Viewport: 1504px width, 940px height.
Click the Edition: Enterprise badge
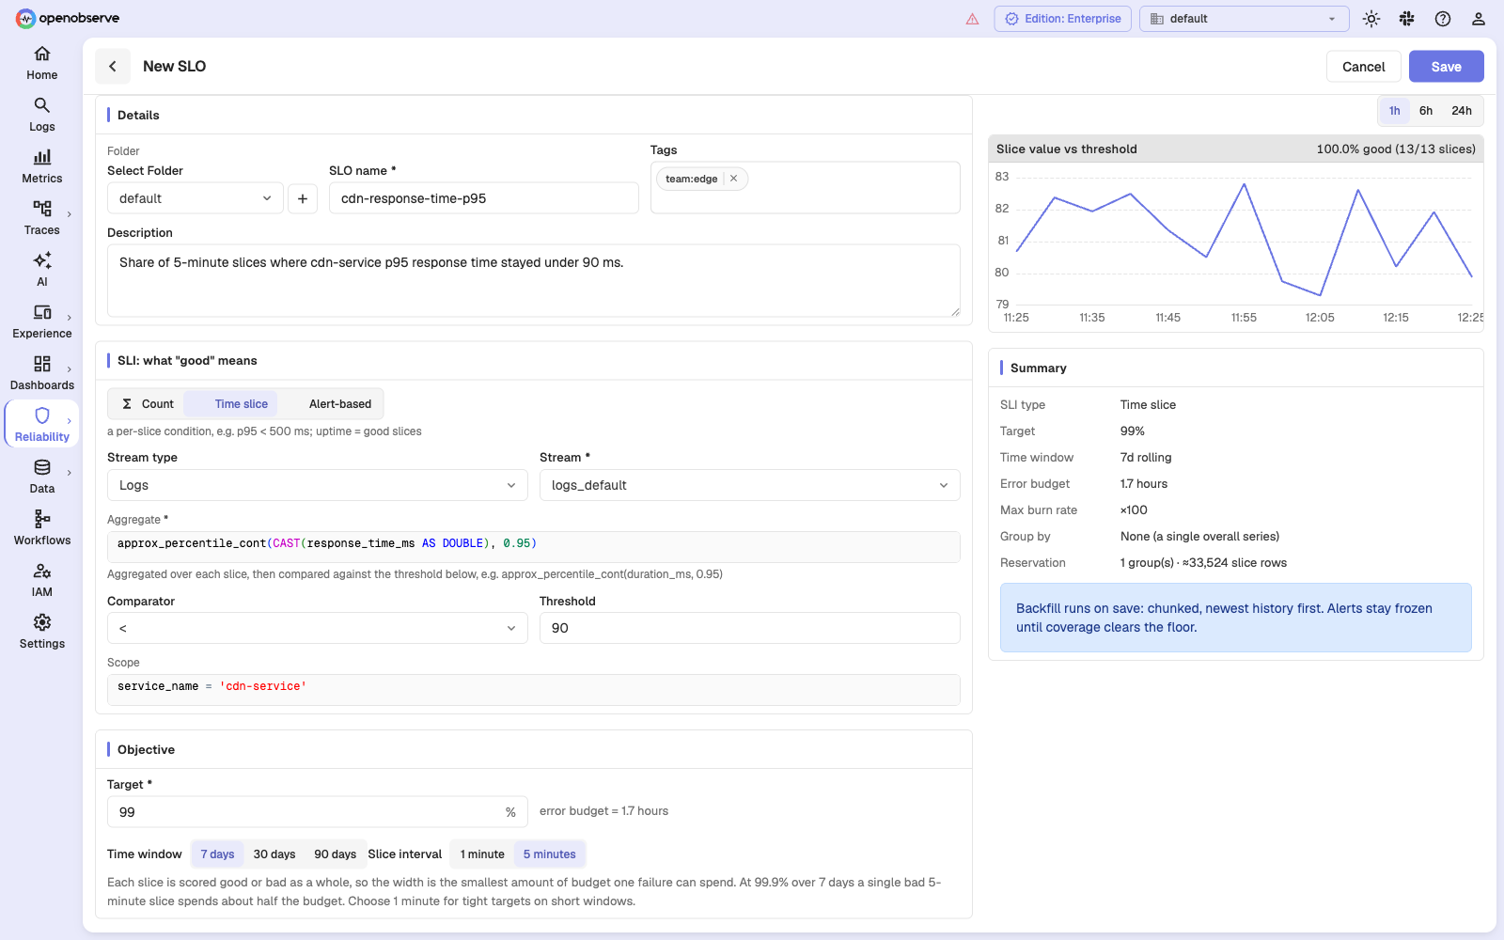coord(1063,19)
